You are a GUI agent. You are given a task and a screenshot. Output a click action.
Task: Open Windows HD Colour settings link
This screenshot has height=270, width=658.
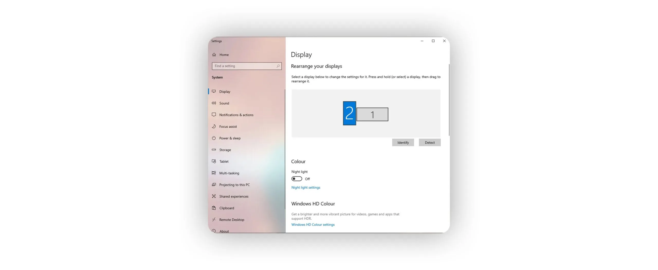(x=313, y=225)
